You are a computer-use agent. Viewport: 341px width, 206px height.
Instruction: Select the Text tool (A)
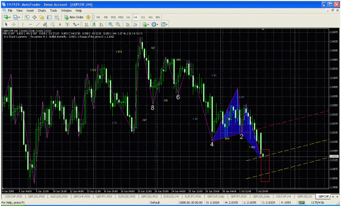[x=60, y=25]
